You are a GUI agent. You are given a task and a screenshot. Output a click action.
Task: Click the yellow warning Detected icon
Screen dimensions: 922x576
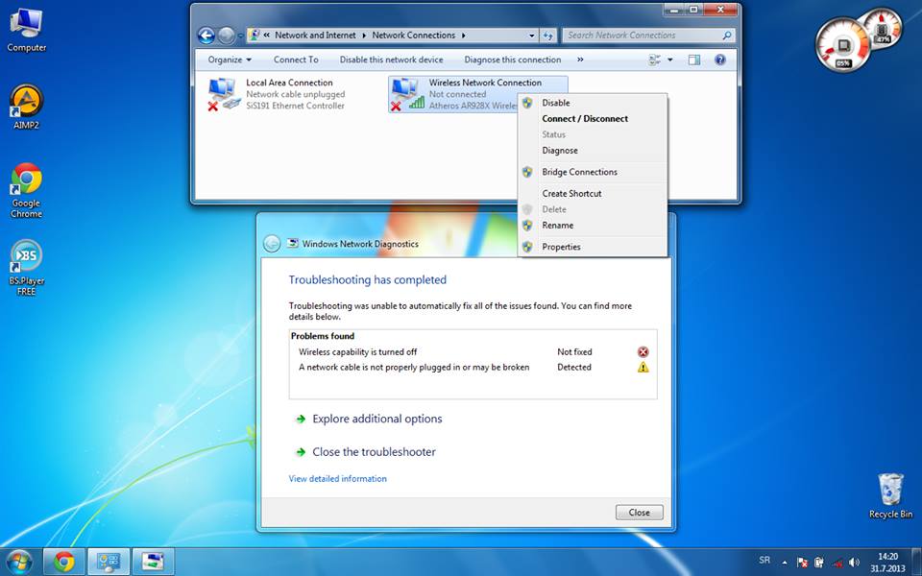click(643, 368)
